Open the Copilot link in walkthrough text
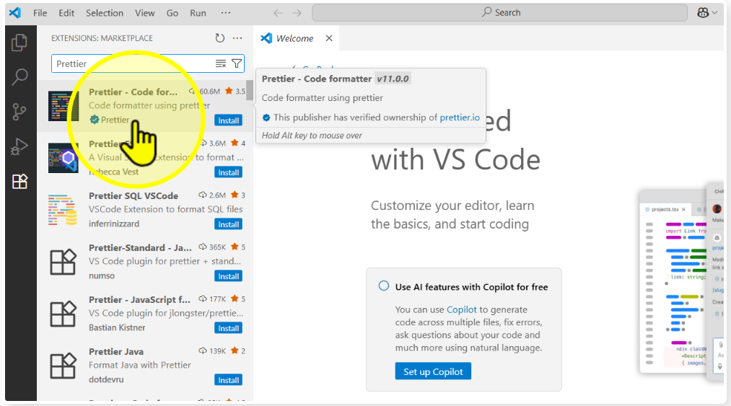Viewport: 731px width, 406px height. click(x=462, y=309)
